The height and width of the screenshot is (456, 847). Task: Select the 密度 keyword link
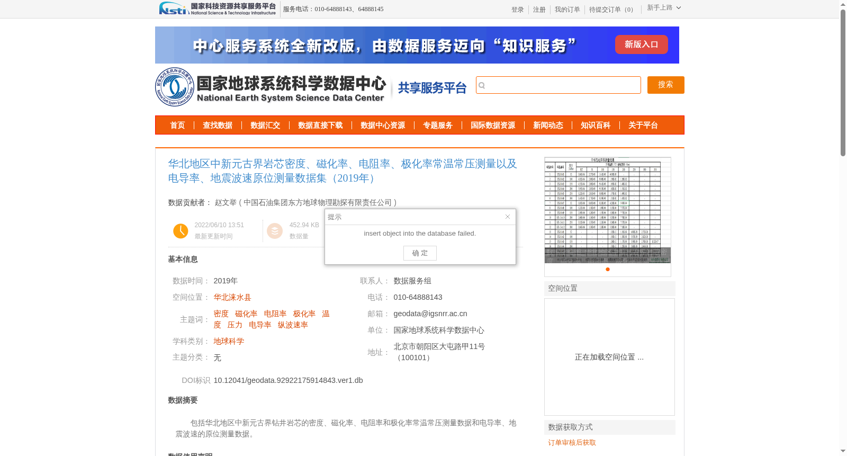[221, 314]
